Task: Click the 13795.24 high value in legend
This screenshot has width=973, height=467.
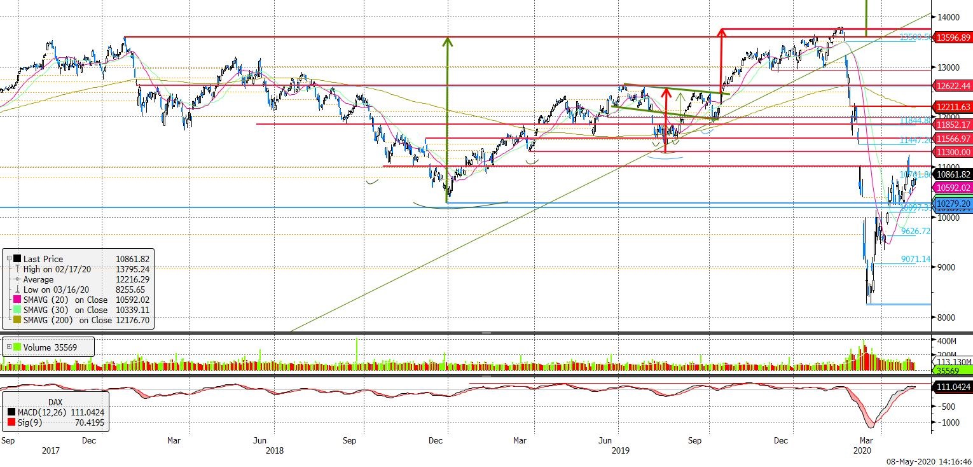Action: pos(132,269)
